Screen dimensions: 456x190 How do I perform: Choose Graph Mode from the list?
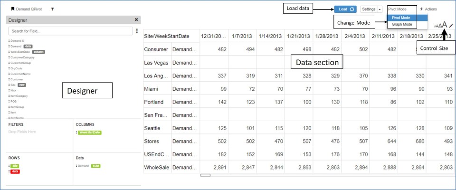[x=401, y=24]
